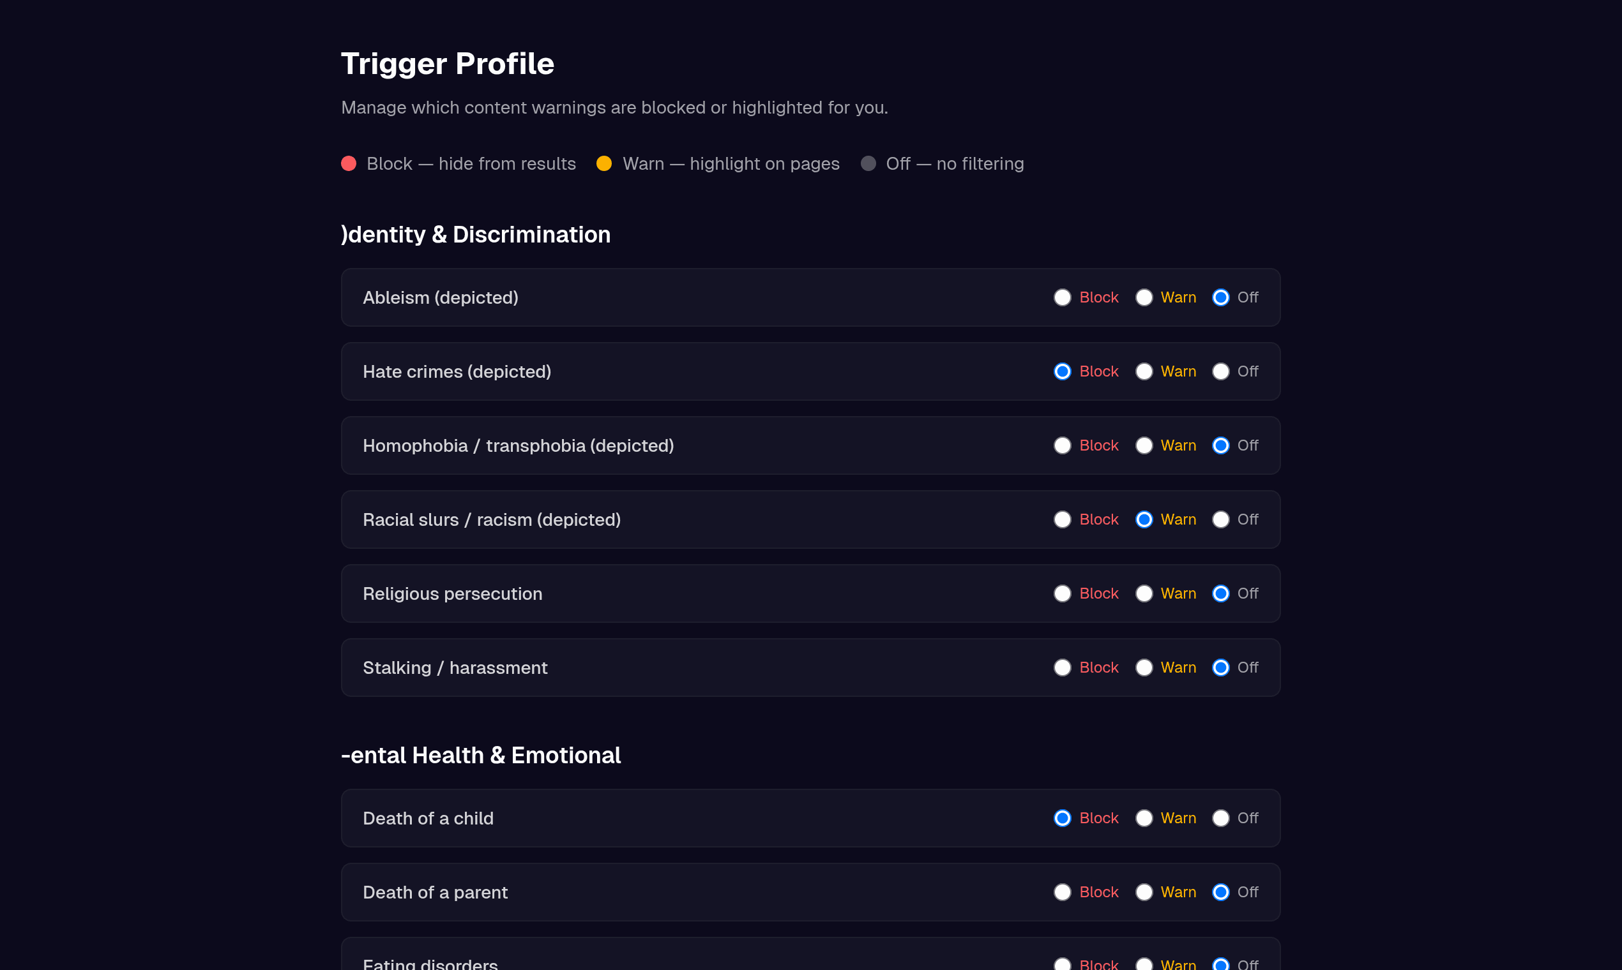The image size is (1622, 970).
Task: Block Homophobia / transphobia (depicted) content
Action: click(x=1062, y=445)
